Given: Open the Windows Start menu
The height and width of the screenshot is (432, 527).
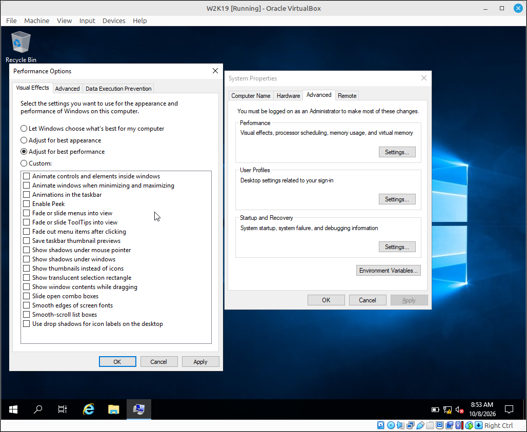Looking at the screenshot, I should tap(13, 409).
